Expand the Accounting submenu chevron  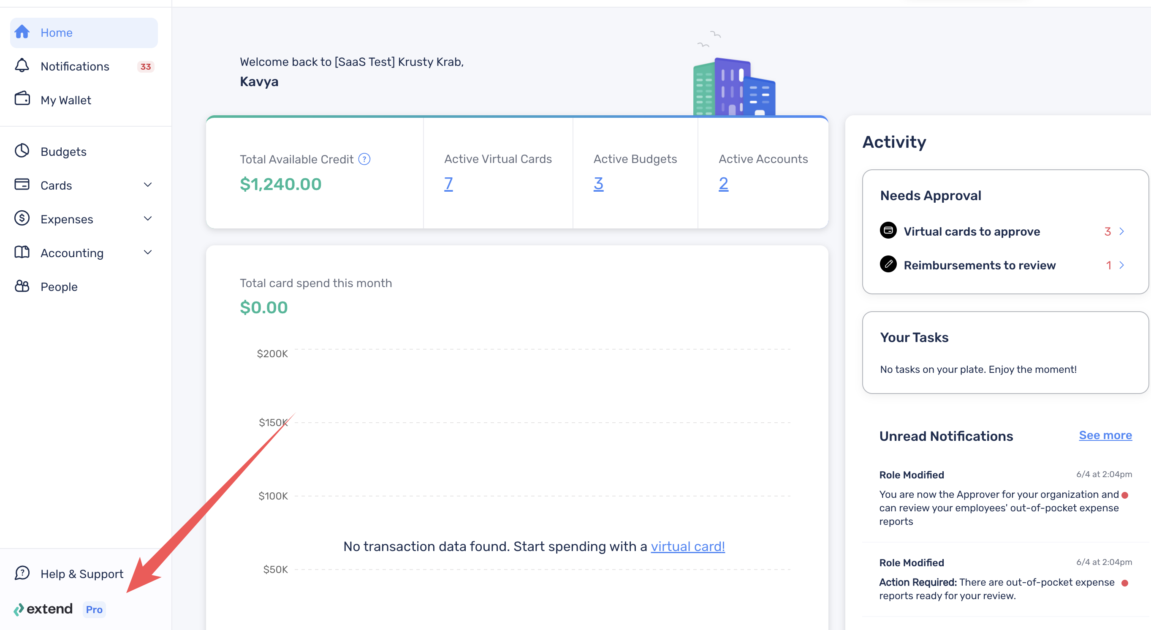pyautogui.click(x=148, y=253)
